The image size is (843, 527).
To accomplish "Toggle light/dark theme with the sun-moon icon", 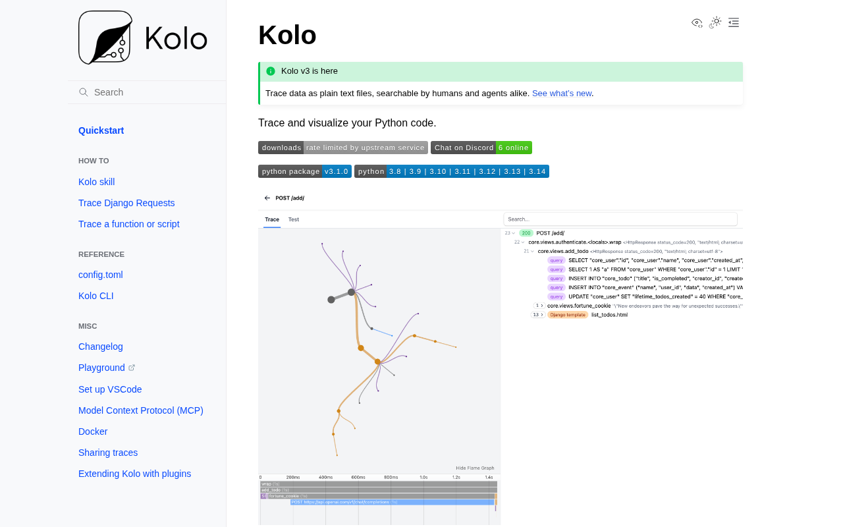I will pos(715,22).
